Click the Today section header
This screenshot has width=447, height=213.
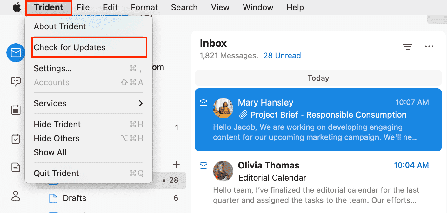pos(318,78)
